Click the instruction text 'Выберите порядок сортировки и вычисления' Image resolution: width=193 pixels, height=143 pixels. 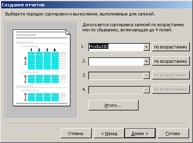(x=52, y=14)
